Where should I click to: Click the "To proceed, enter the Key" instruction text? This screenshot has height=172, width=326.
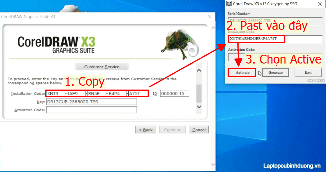coord(92,81)
